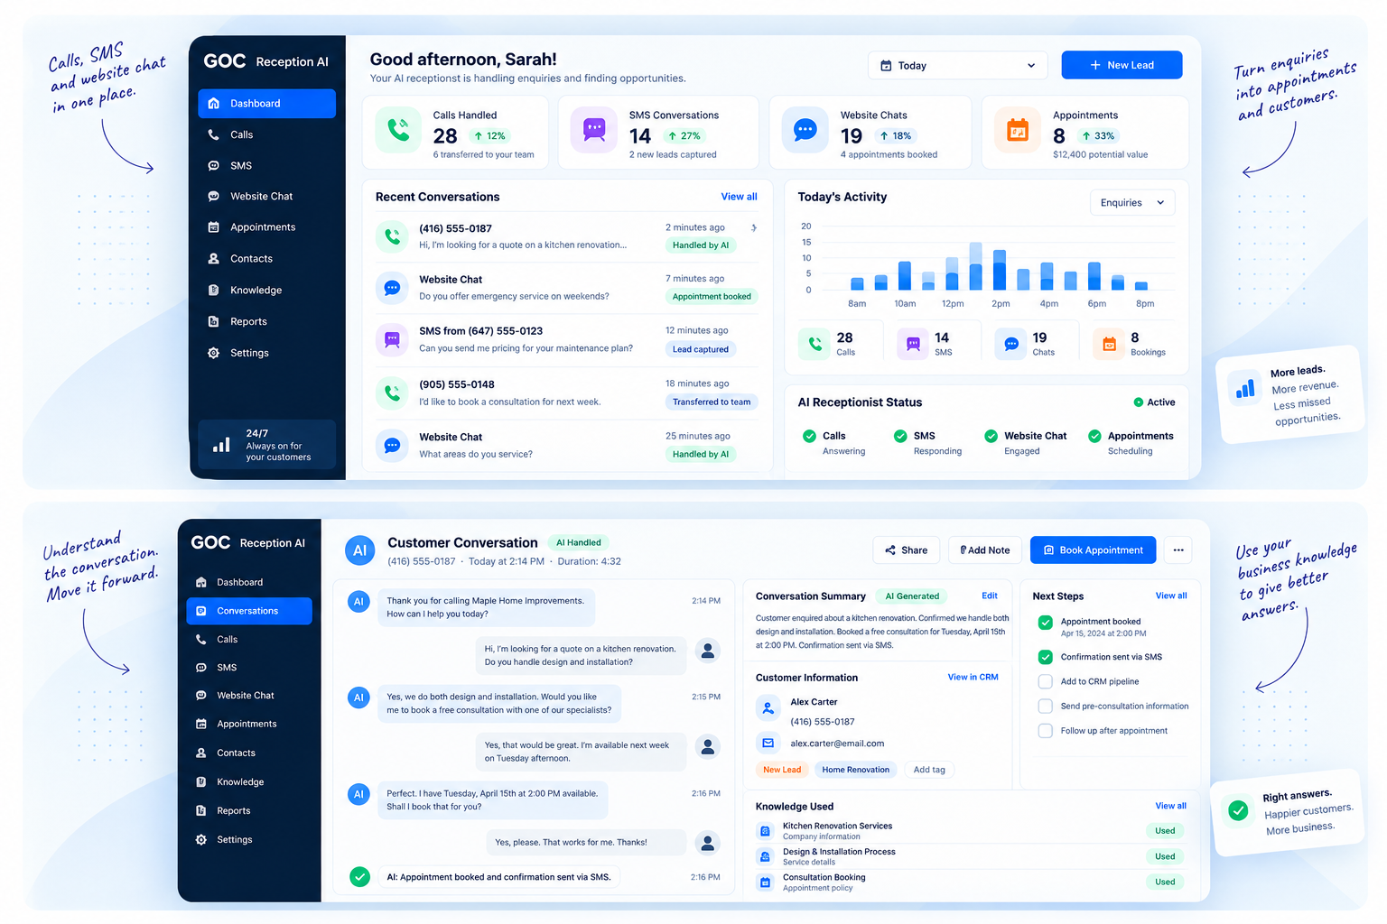The height and width of the screenshot is (924, 1387).
Task: Click the Kitchen Renovation Services knowledge icon
Action: (765, 831)
